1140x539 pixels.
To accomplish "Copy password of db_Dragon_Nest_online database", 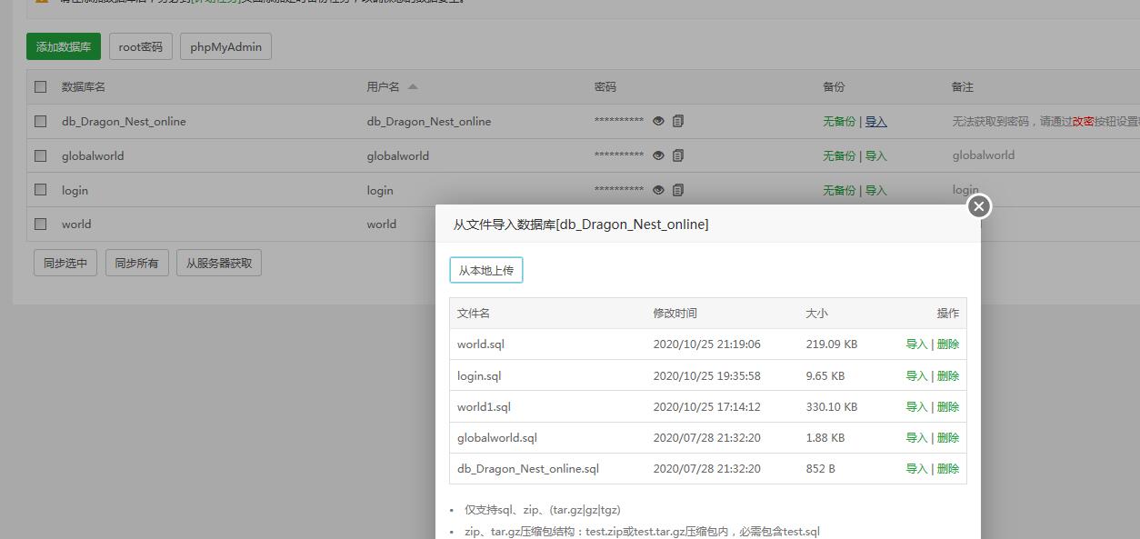I will [x=678, y=121].
